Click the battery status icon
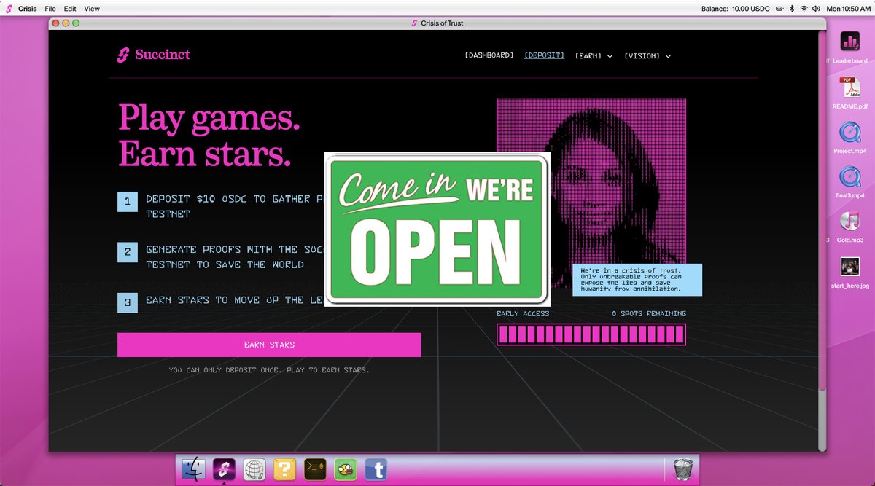This screenshot has width=875, height=486. click(779, 8)
